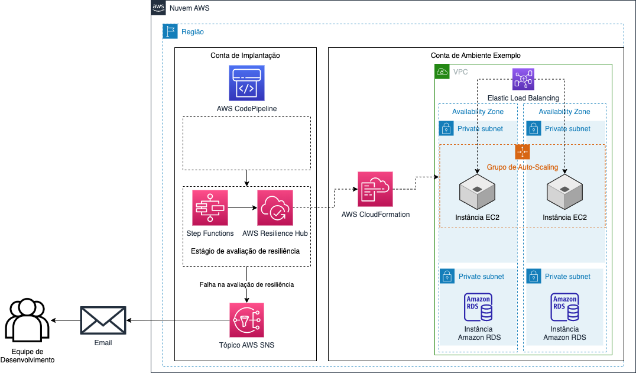Click the Step Functions label
The width and height of the screenshot is (636, 373).
210,233
